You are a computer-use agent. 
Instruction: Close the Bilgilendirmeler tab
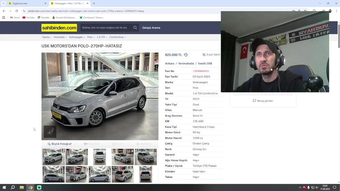[45, 3]
